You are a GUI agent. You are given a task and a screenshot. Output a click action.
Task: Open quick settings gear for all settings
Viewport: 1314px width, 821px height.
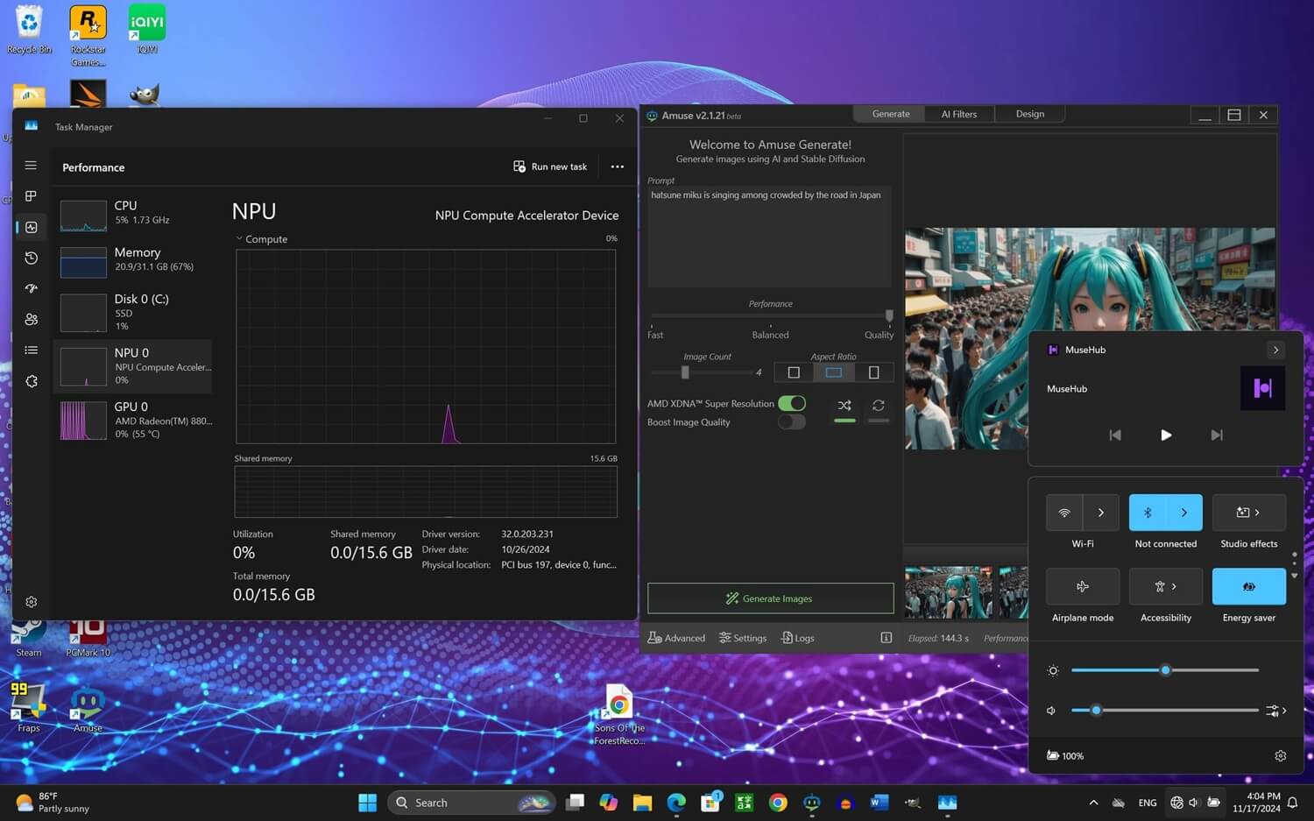pos(1280,755)
